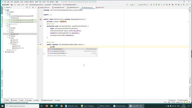Open the TODO tool window

[x=6, y=100]
